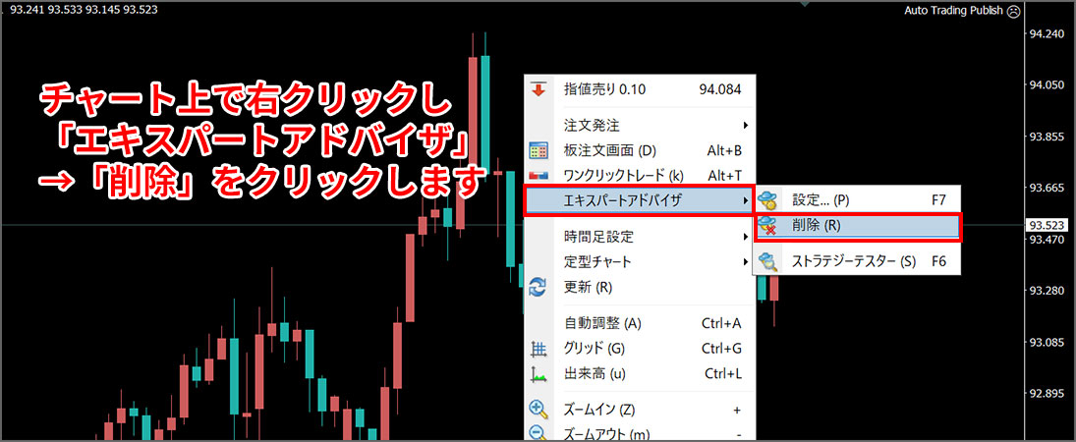The height and width of the screenshot is (442, 1076).
Task: Choose ズームアウト (m)
Action: [x=640, y=433]
